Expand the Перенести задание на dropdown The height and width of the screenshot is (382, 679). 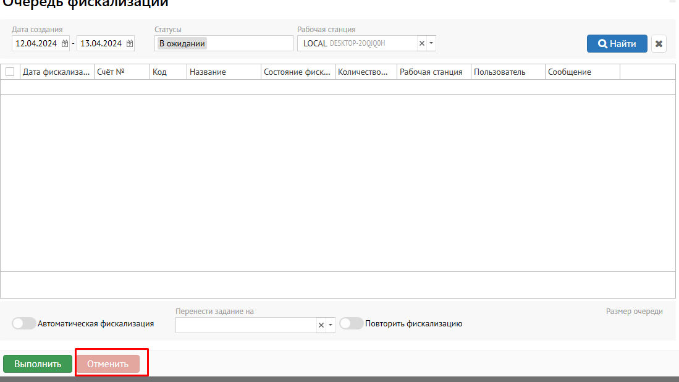tap(331, 325)
